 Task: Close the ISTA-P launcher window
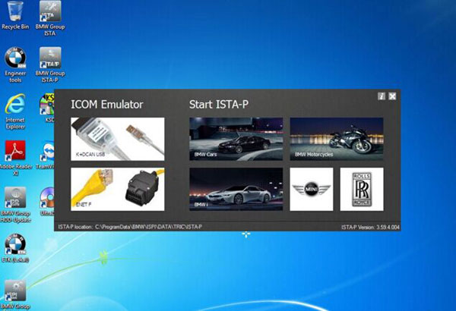392,96
